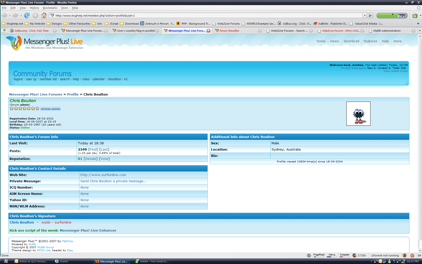
Task: Close the Forum ShoutBox tab
Action: [x=260, y=31]
